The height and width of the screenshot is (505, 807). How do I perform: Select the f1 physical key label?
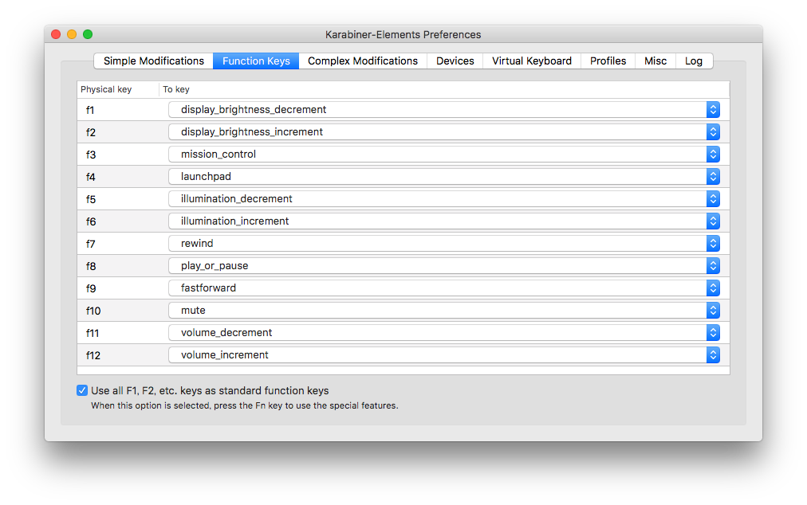(90, 110)
